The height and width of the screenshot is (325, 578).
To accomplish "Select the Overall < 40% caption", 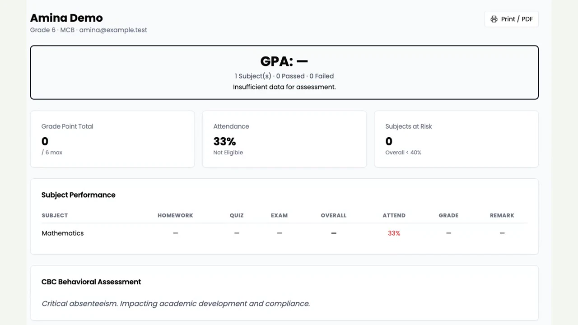I will [403, 153].
